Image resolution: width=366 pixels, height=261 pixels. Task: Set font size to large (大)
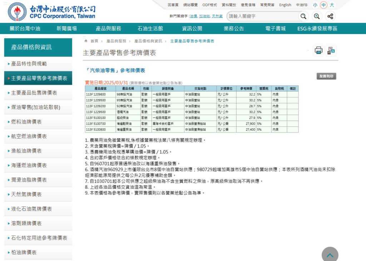coord(332,5)
